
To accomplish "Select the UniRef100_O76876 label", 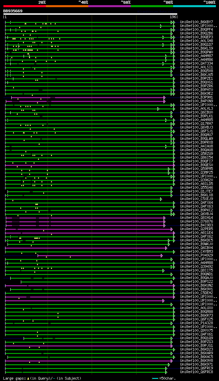I will tap(197, 222).
